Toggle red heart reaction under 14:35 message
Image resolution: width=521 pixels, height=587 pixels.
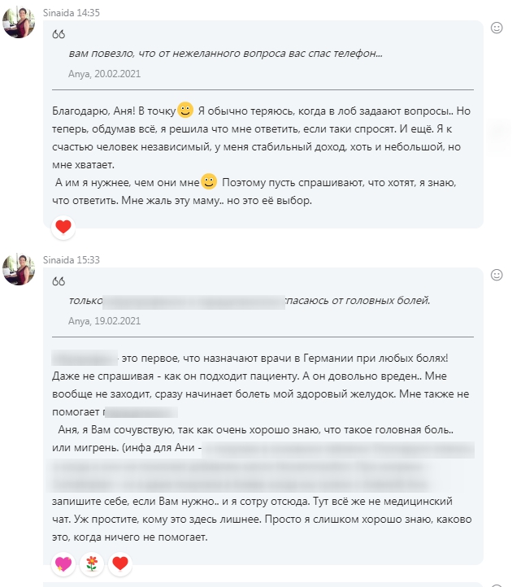point(63,227)
